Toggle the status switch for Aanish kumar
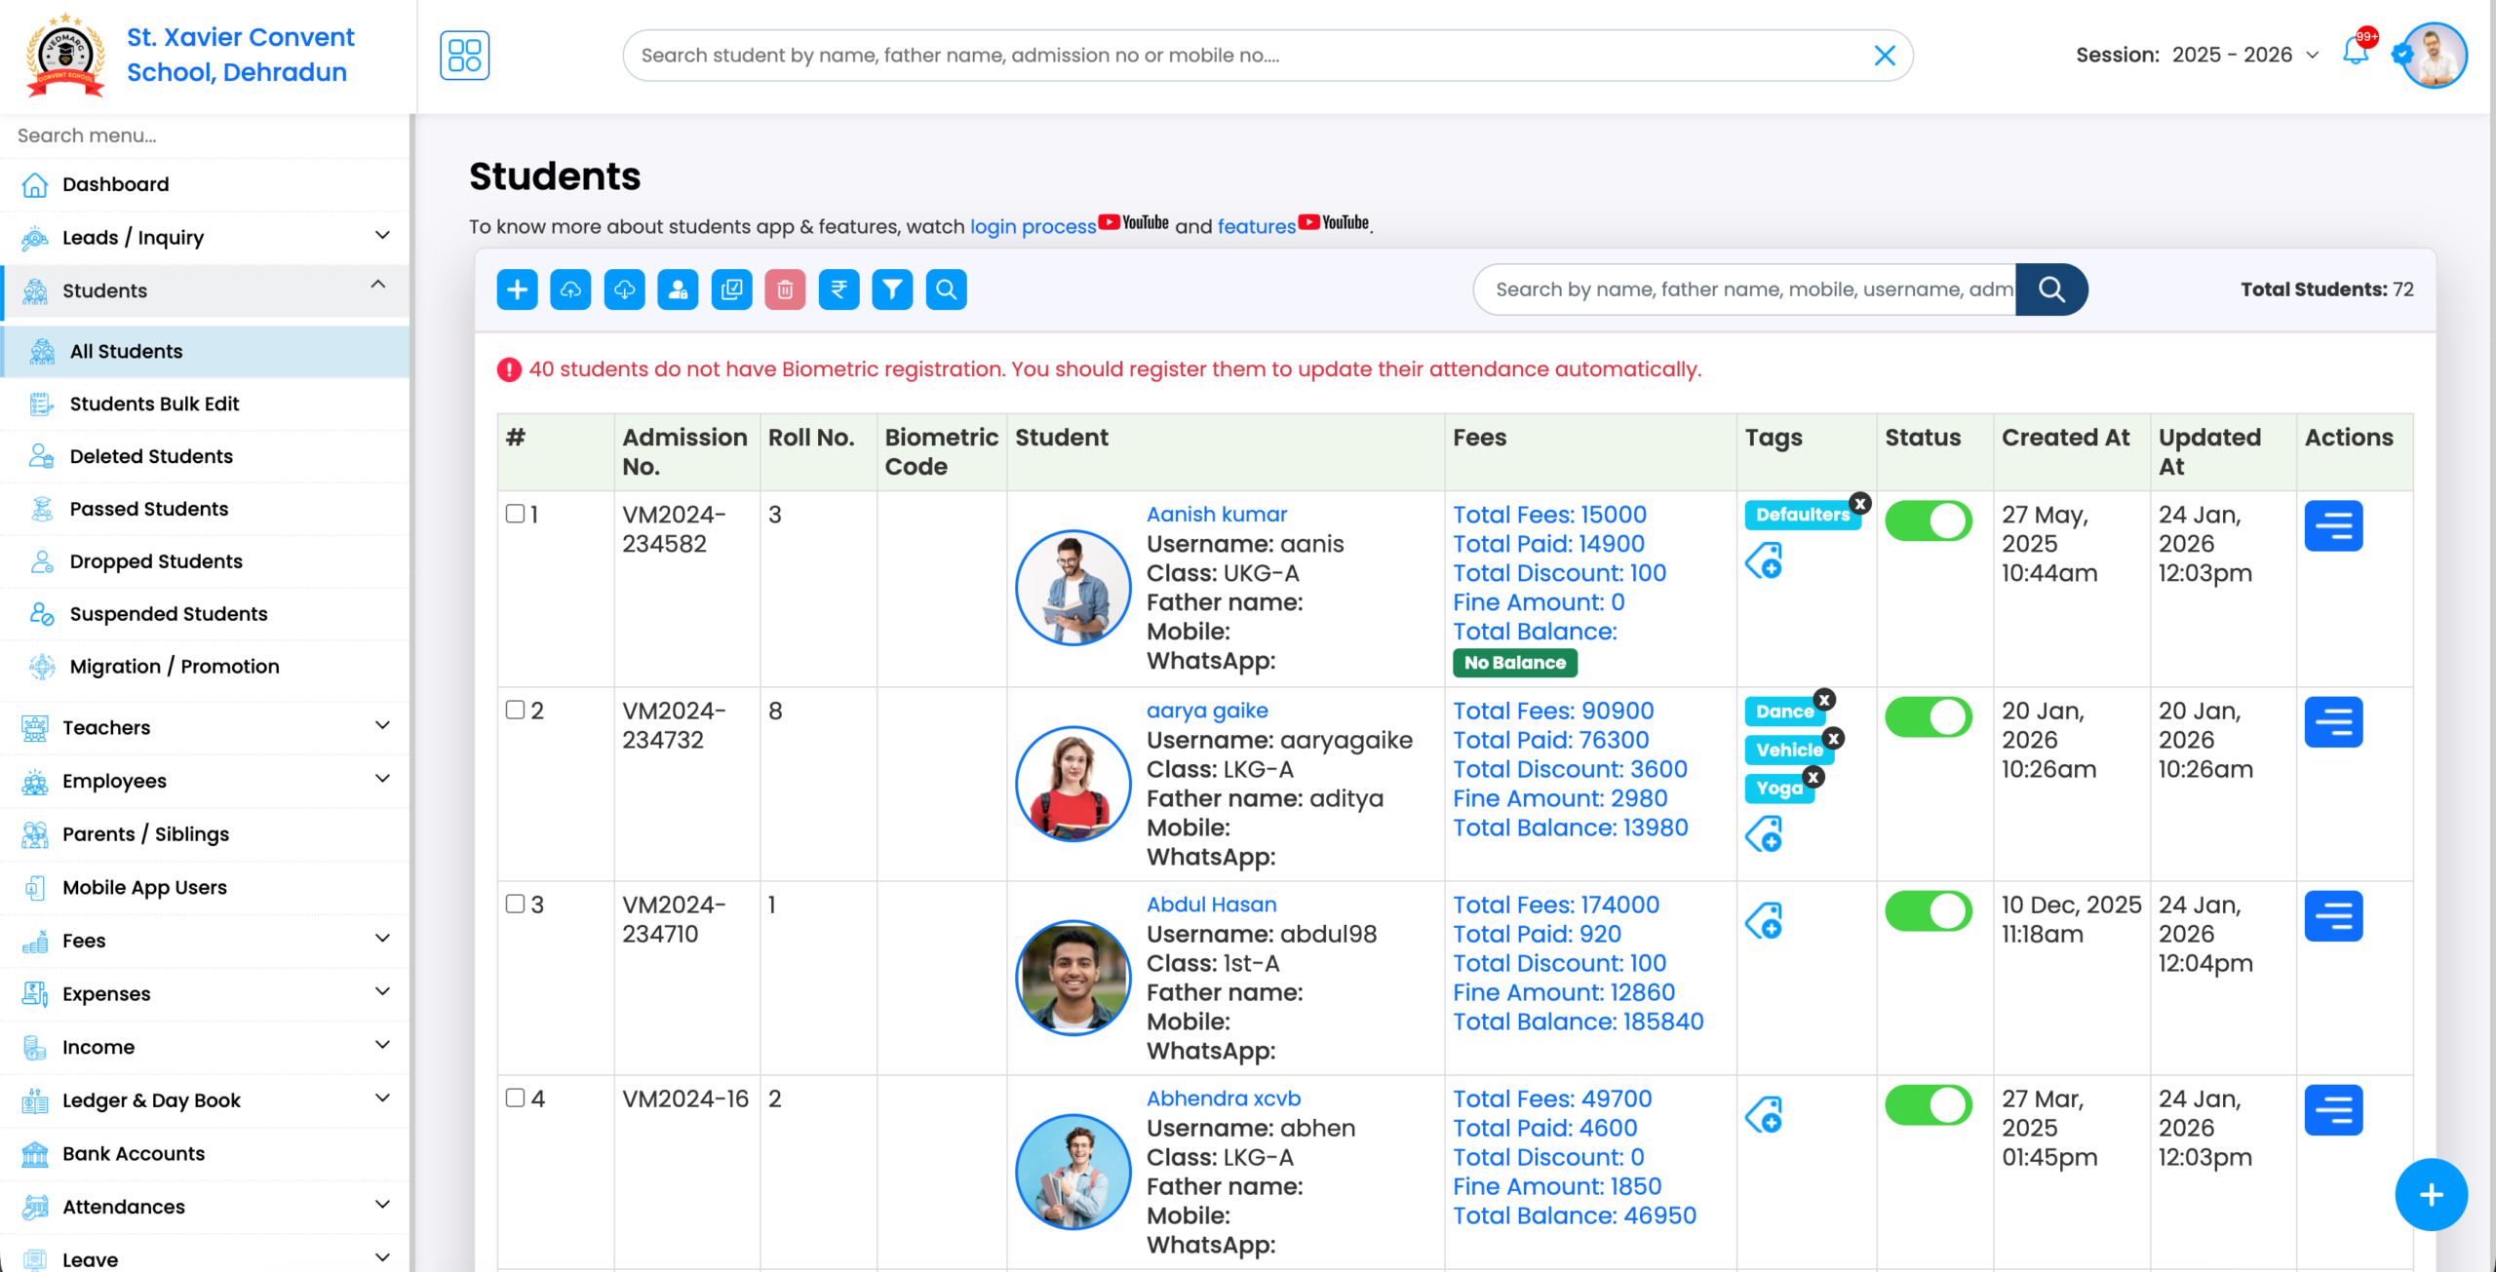Screen dimensions: 2496x1272 tap(1928, 520)
